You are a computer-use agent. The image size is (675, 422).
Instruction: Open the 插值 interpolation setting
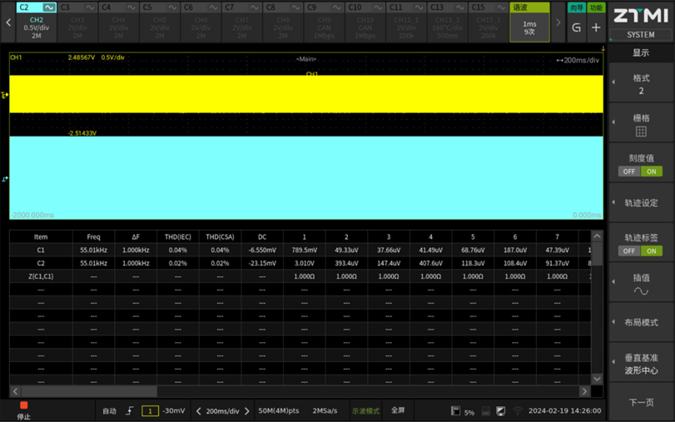641,284
